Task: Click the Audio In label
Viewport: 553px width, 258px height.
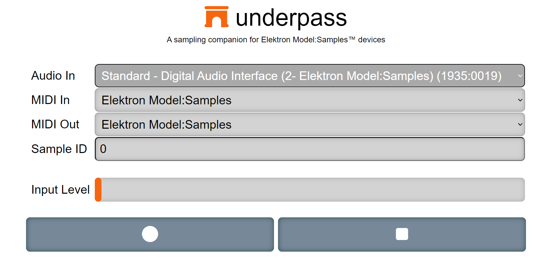Action: click(x=53, y=76)
